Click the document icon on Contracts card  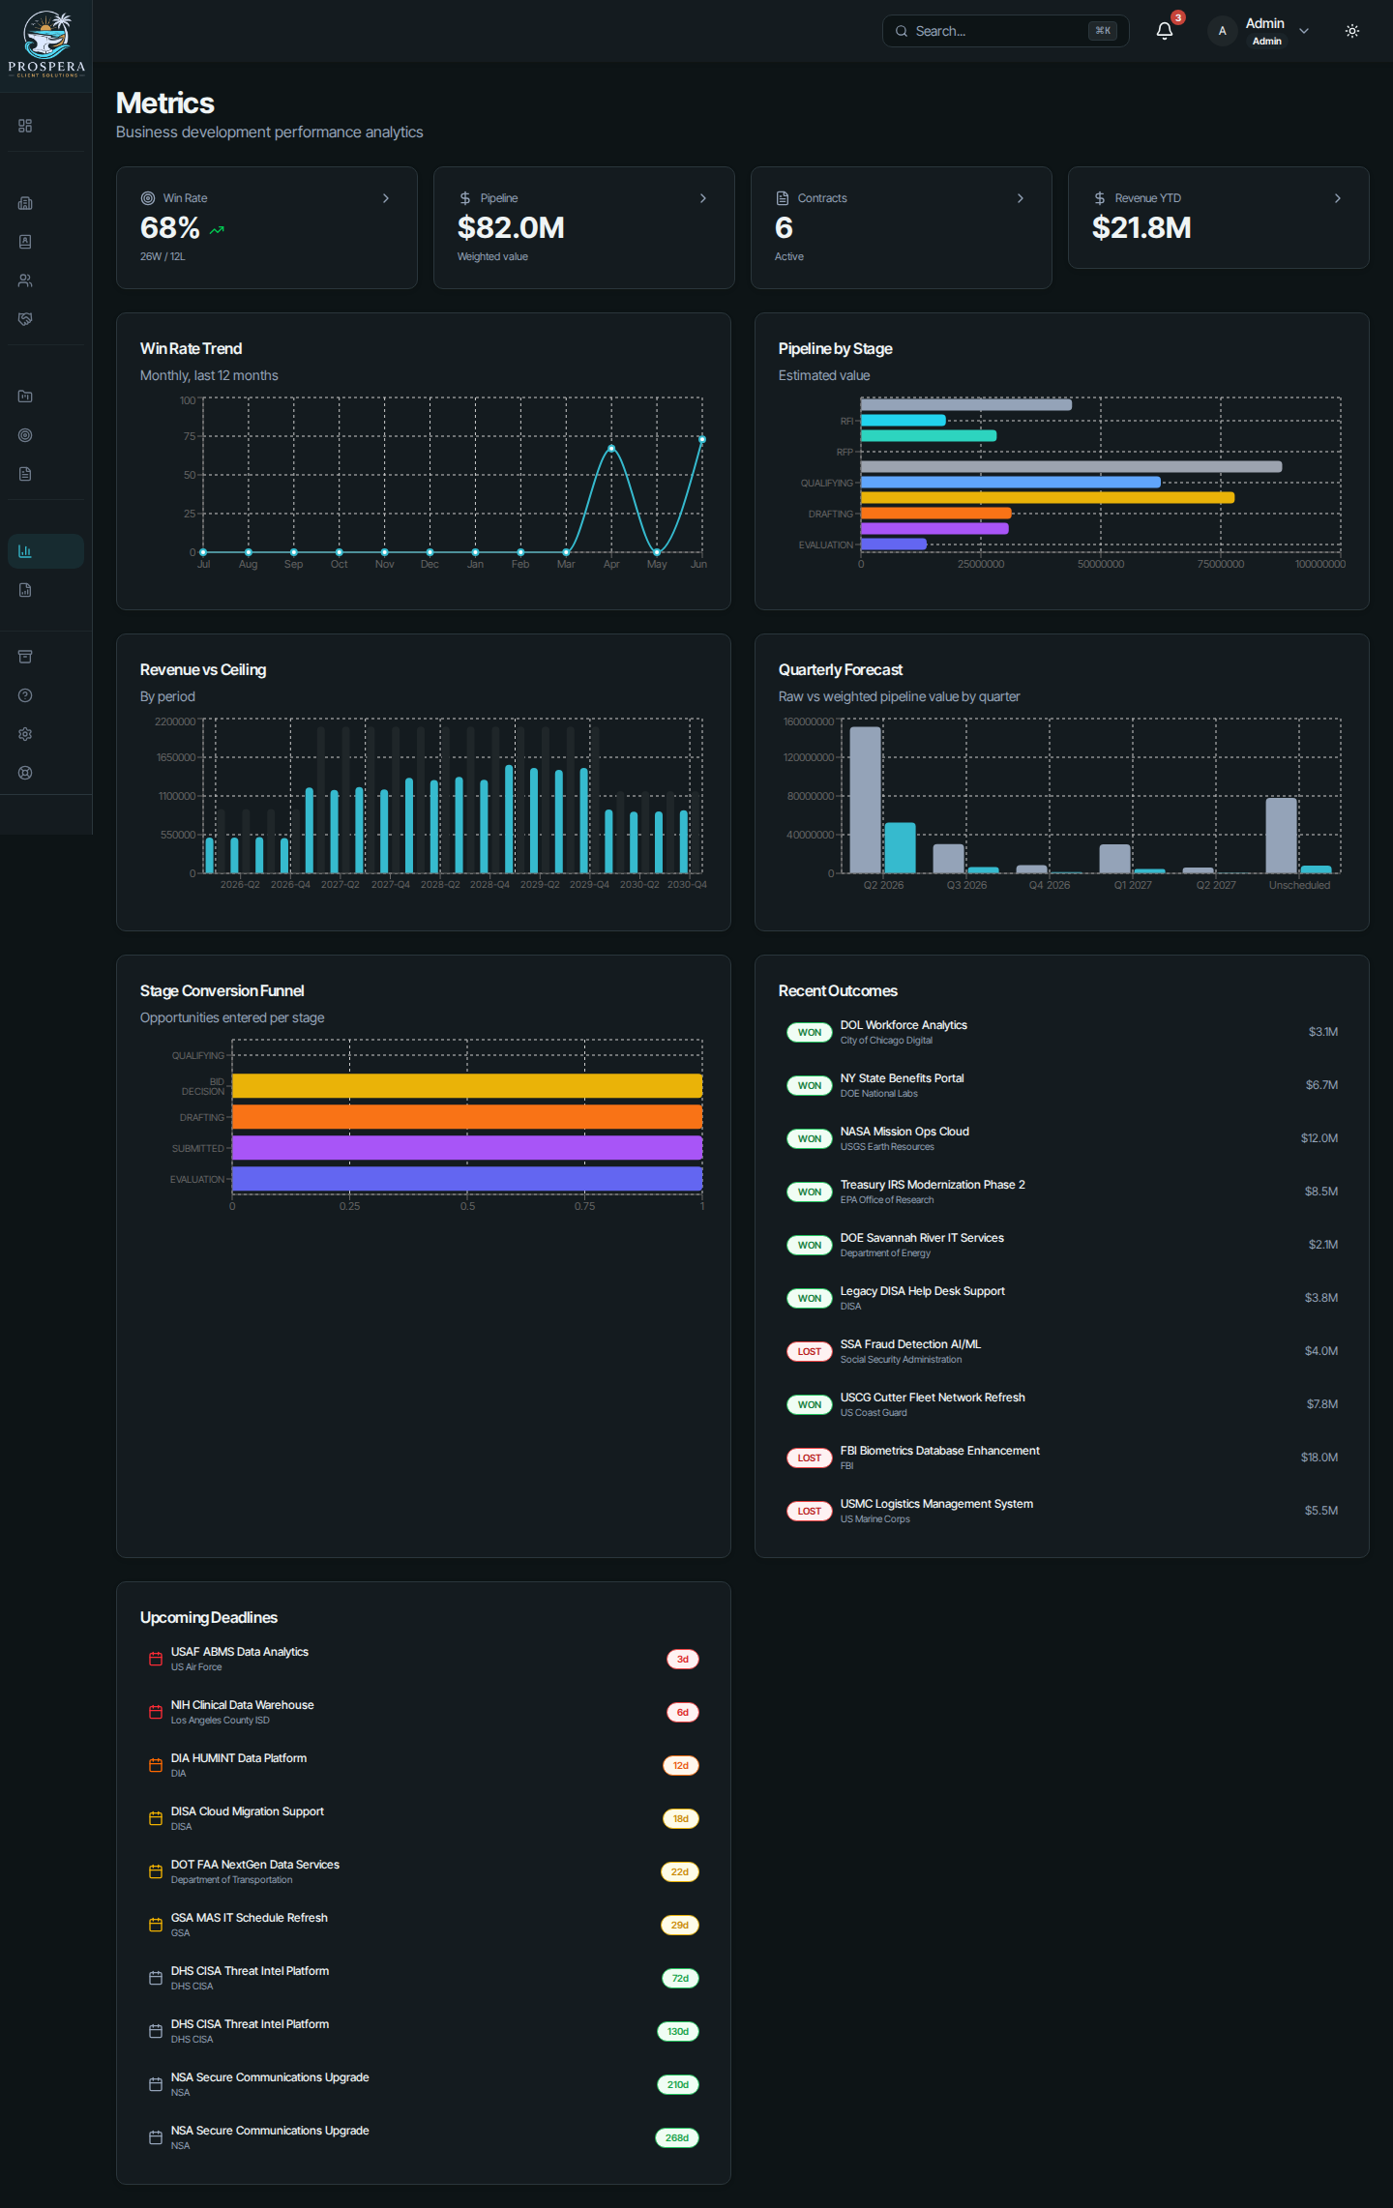(783, 198)
